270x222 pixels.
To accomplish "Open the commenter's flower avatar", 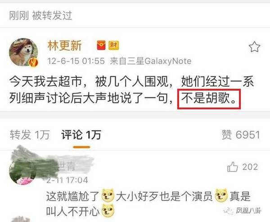I will click(22, 172).
